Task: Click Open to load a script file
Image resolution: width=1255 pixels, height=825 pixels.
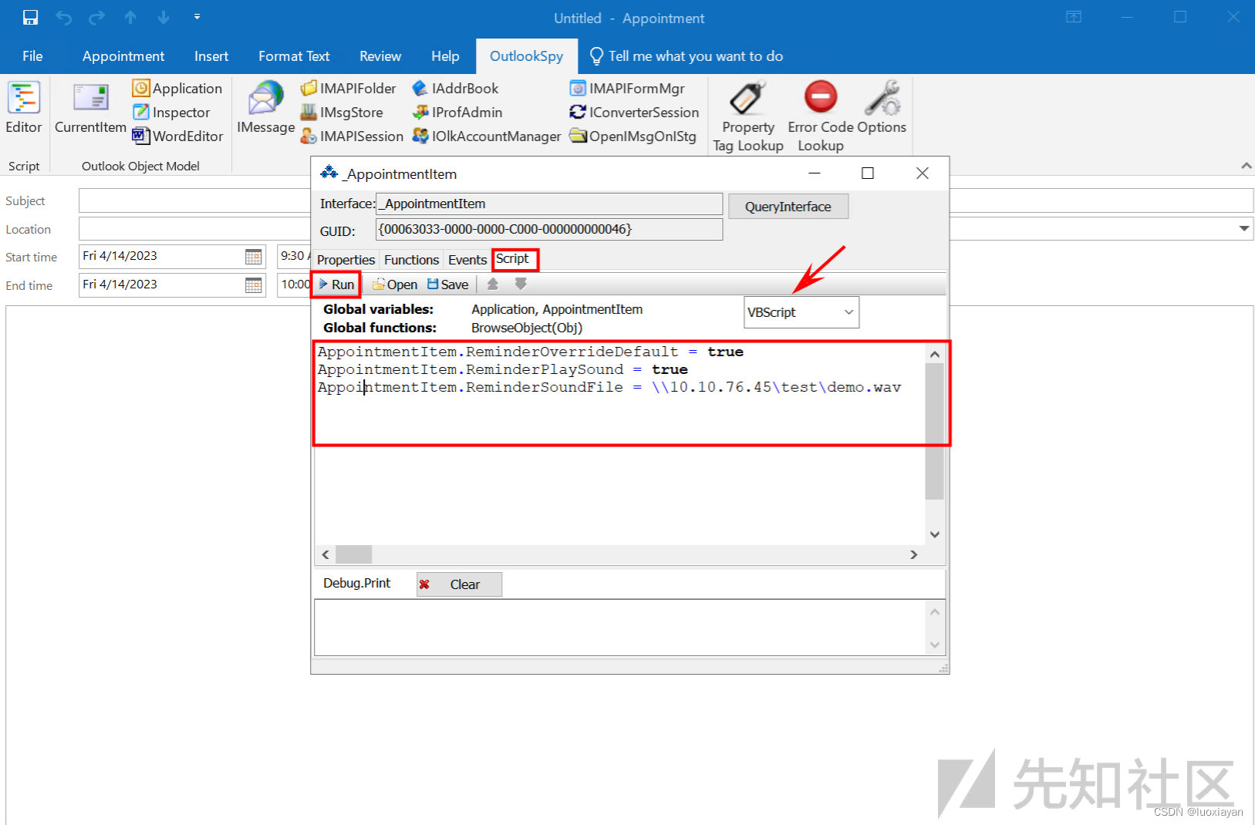Action: tap(394, 285)
